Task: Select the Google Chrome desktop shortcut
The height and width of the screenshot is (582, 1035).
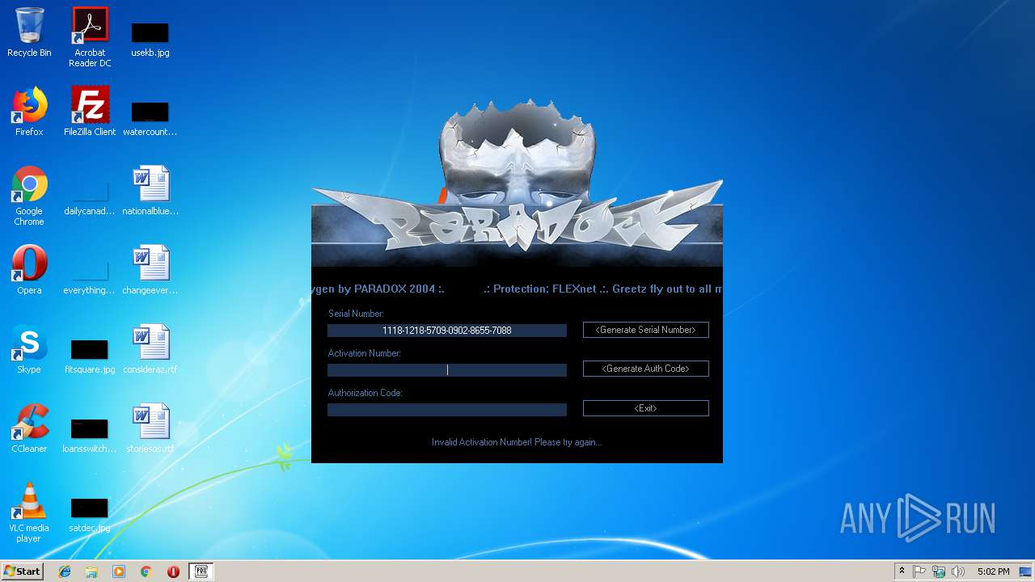Action: (29, 196)
